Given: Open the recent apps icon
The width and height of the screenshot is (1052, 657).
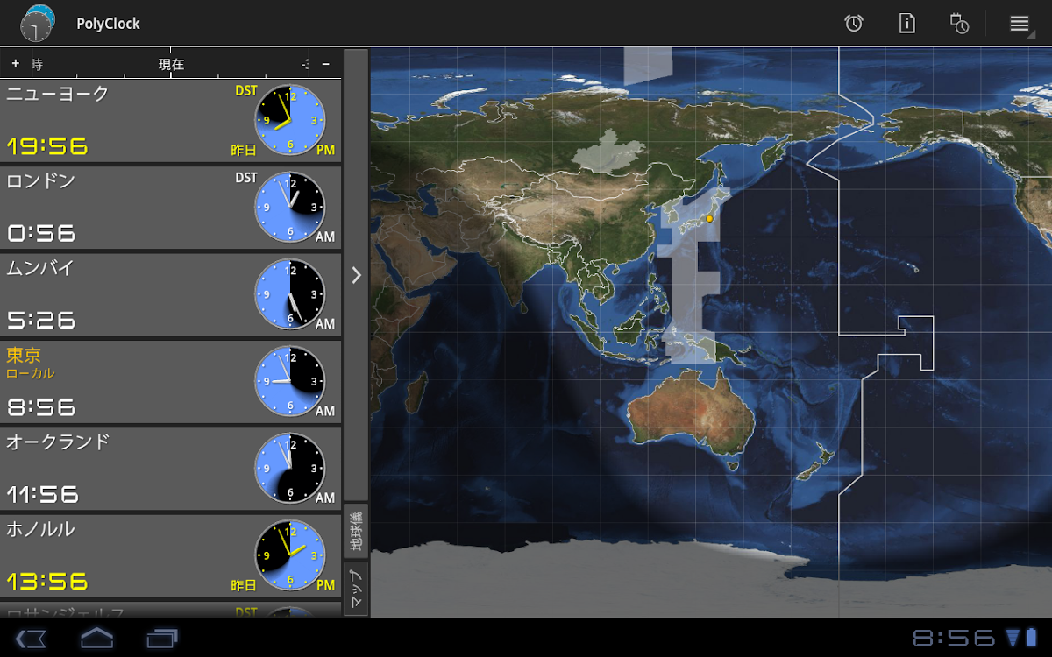Looking at the screenshot, I should [162, 638].
